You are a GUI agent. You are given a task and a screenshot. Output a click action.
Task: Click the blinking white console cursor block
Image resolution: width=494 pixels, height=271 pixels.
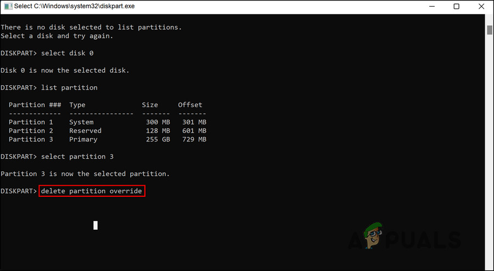click(96, 225)
